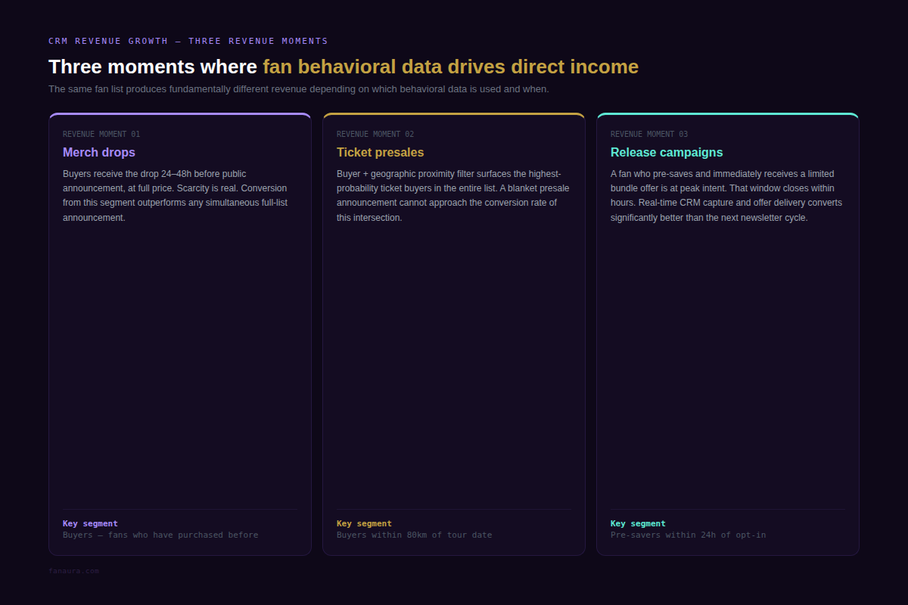Click the Release campaigns heading

point(667,153)
